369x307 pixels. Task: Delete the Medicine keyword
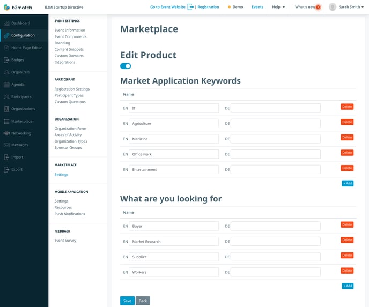point(347,137)
